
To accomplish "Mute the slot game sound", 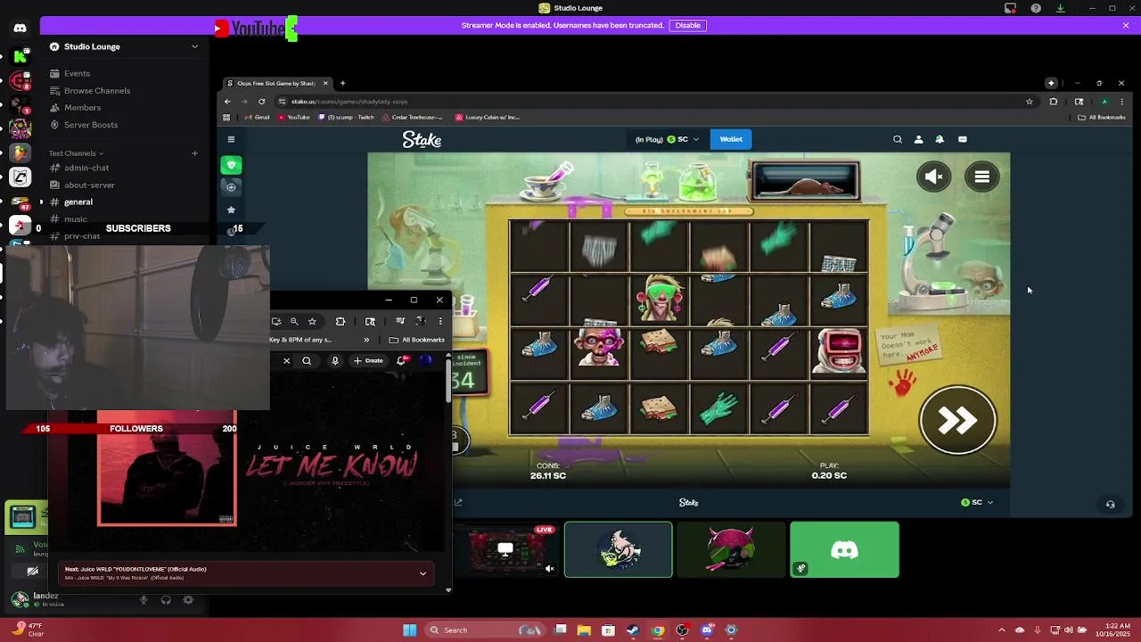I will point(933,177).
